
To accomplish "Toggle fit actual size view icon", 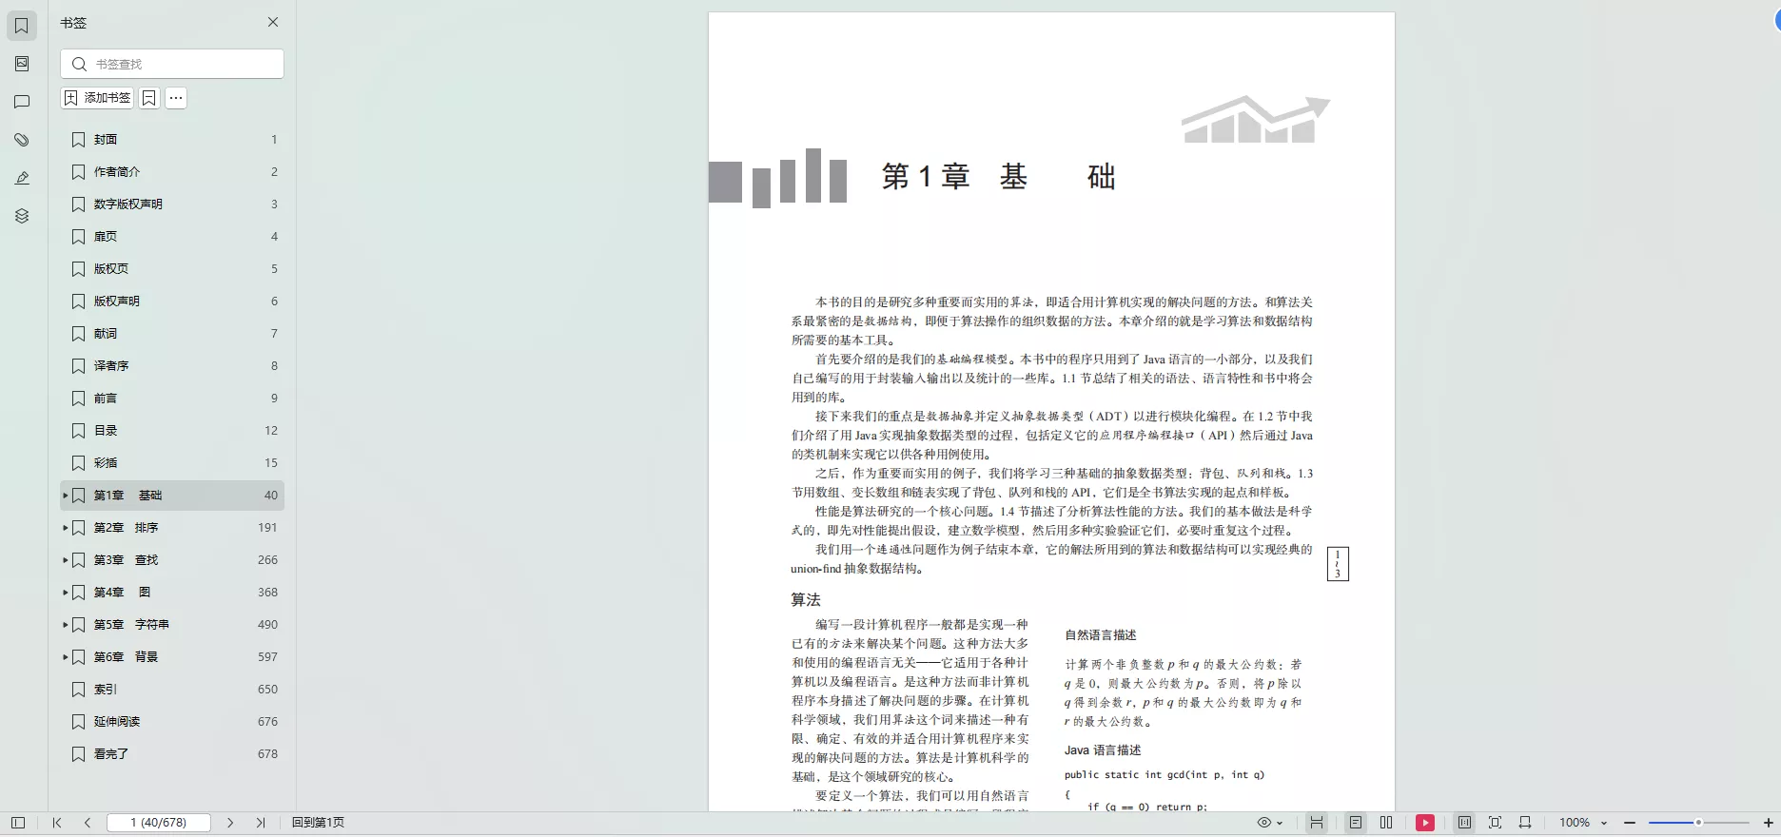I will (x=1464, y=823).
